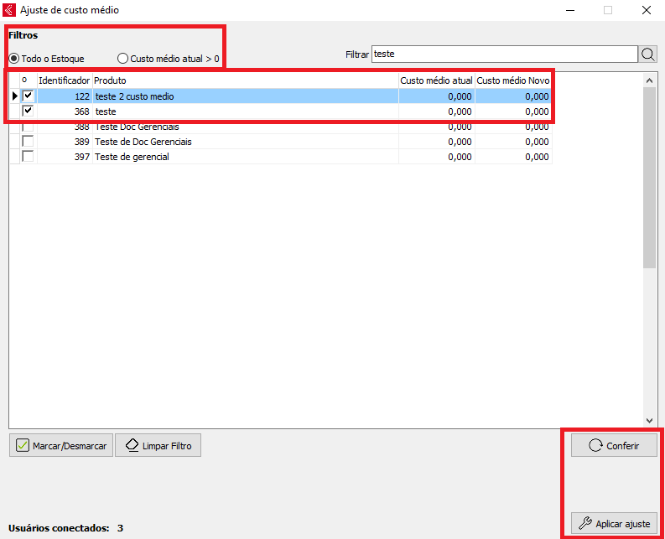
Task: Click the Filtrar text input field
Action: (503, 54)
